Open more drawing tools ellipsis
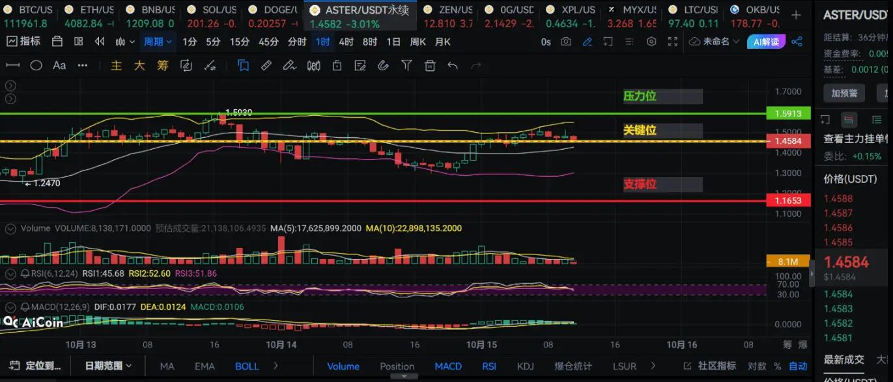Screen dimensions: 893x382 click(82, 65)
